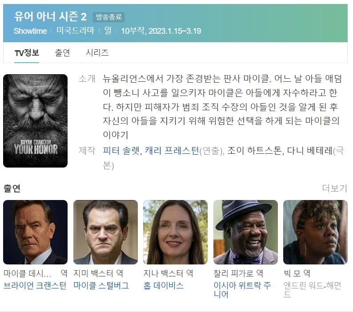Viewport: 353px width, 312px height.
Task: Open 홉 데이비스 actor link
Action: point(164,285)
